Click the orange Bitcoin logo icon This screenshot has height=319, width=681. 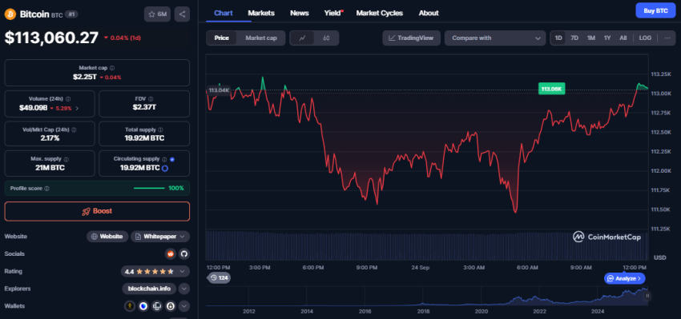tap(10, 14)
